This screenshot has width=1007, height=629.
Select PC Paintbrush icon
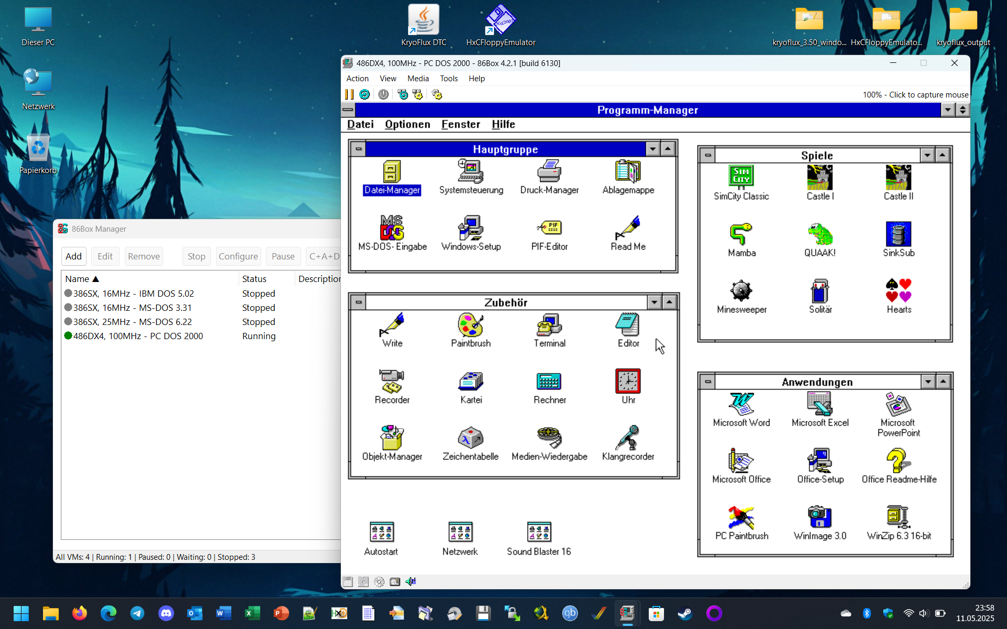(741, 523)
